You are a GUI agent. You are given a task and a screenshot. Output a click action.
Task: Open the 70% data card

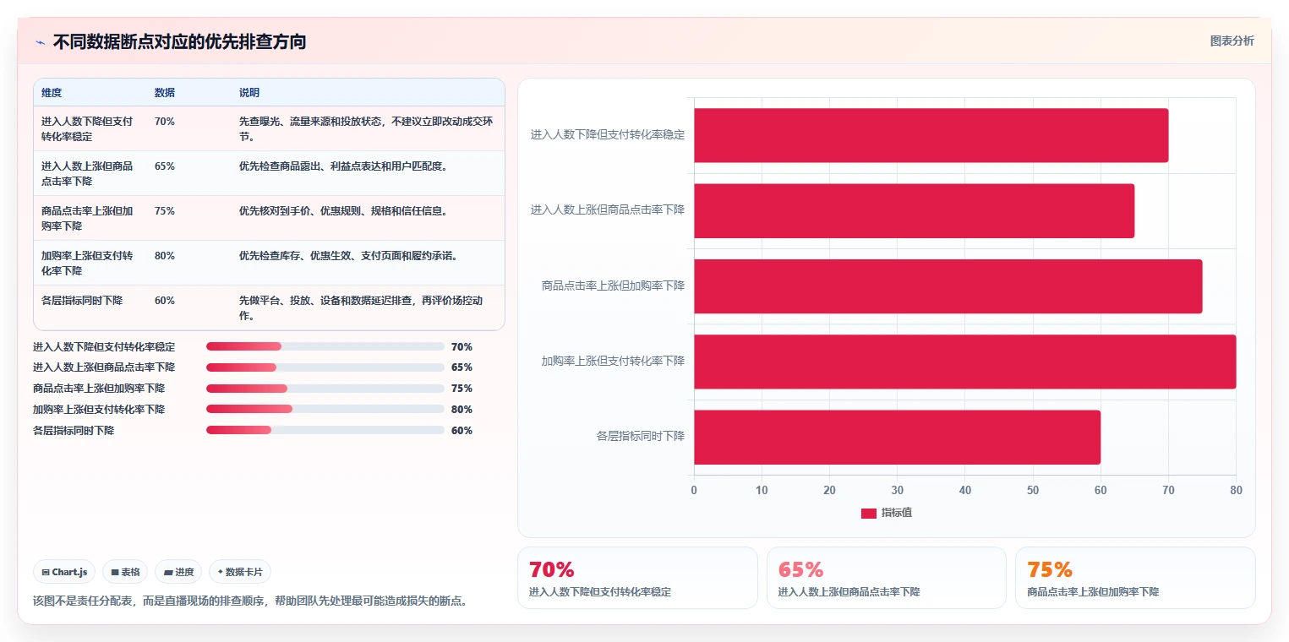point(637,578)
